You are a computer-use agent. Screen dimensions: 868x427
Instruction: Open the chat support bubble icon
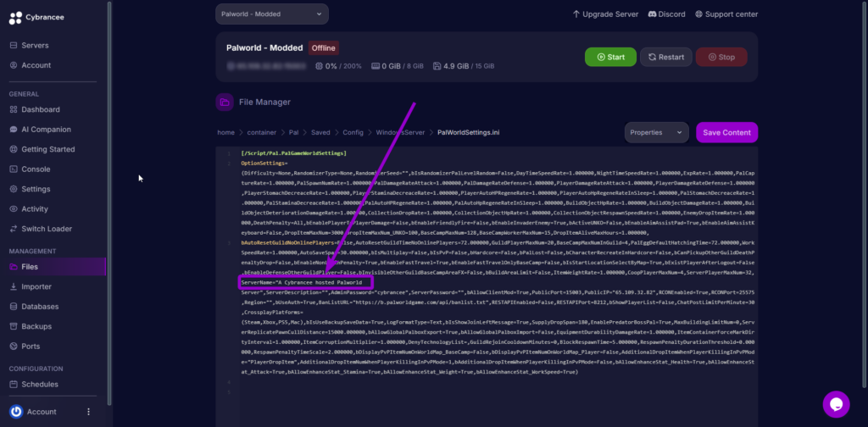[x=836, y=404]
